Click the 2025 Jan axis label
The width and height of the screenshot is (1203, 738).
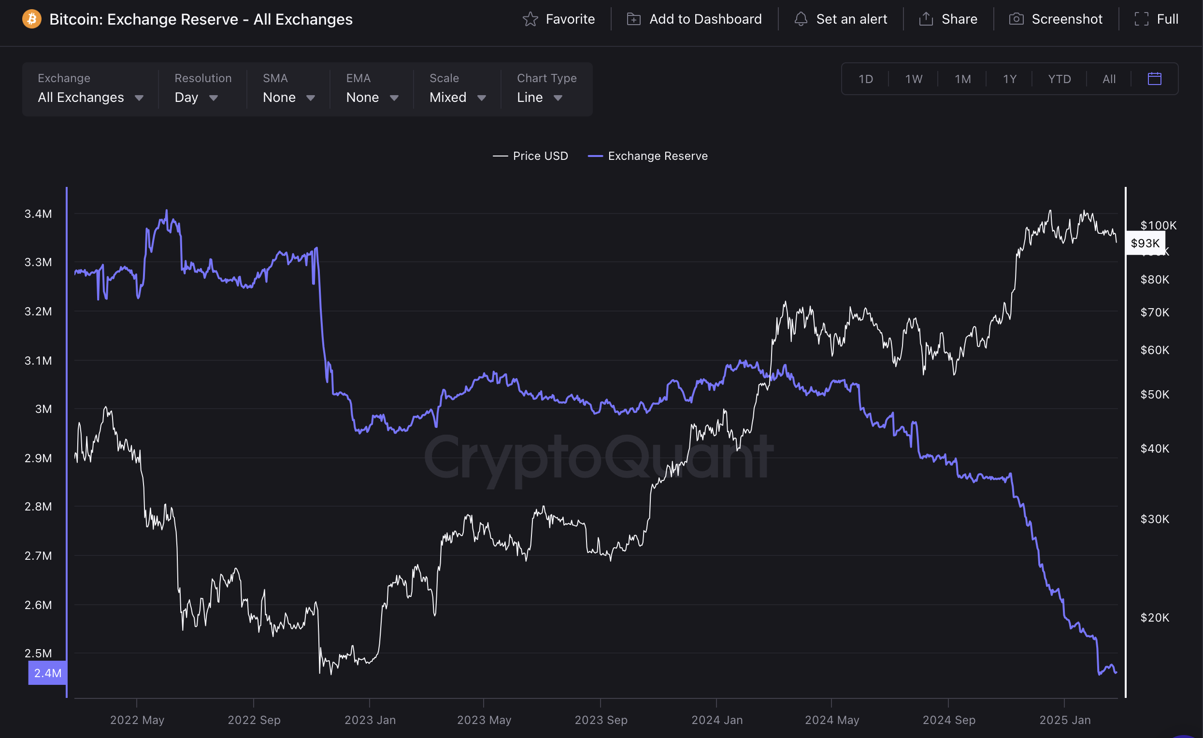coord(1065,720)
